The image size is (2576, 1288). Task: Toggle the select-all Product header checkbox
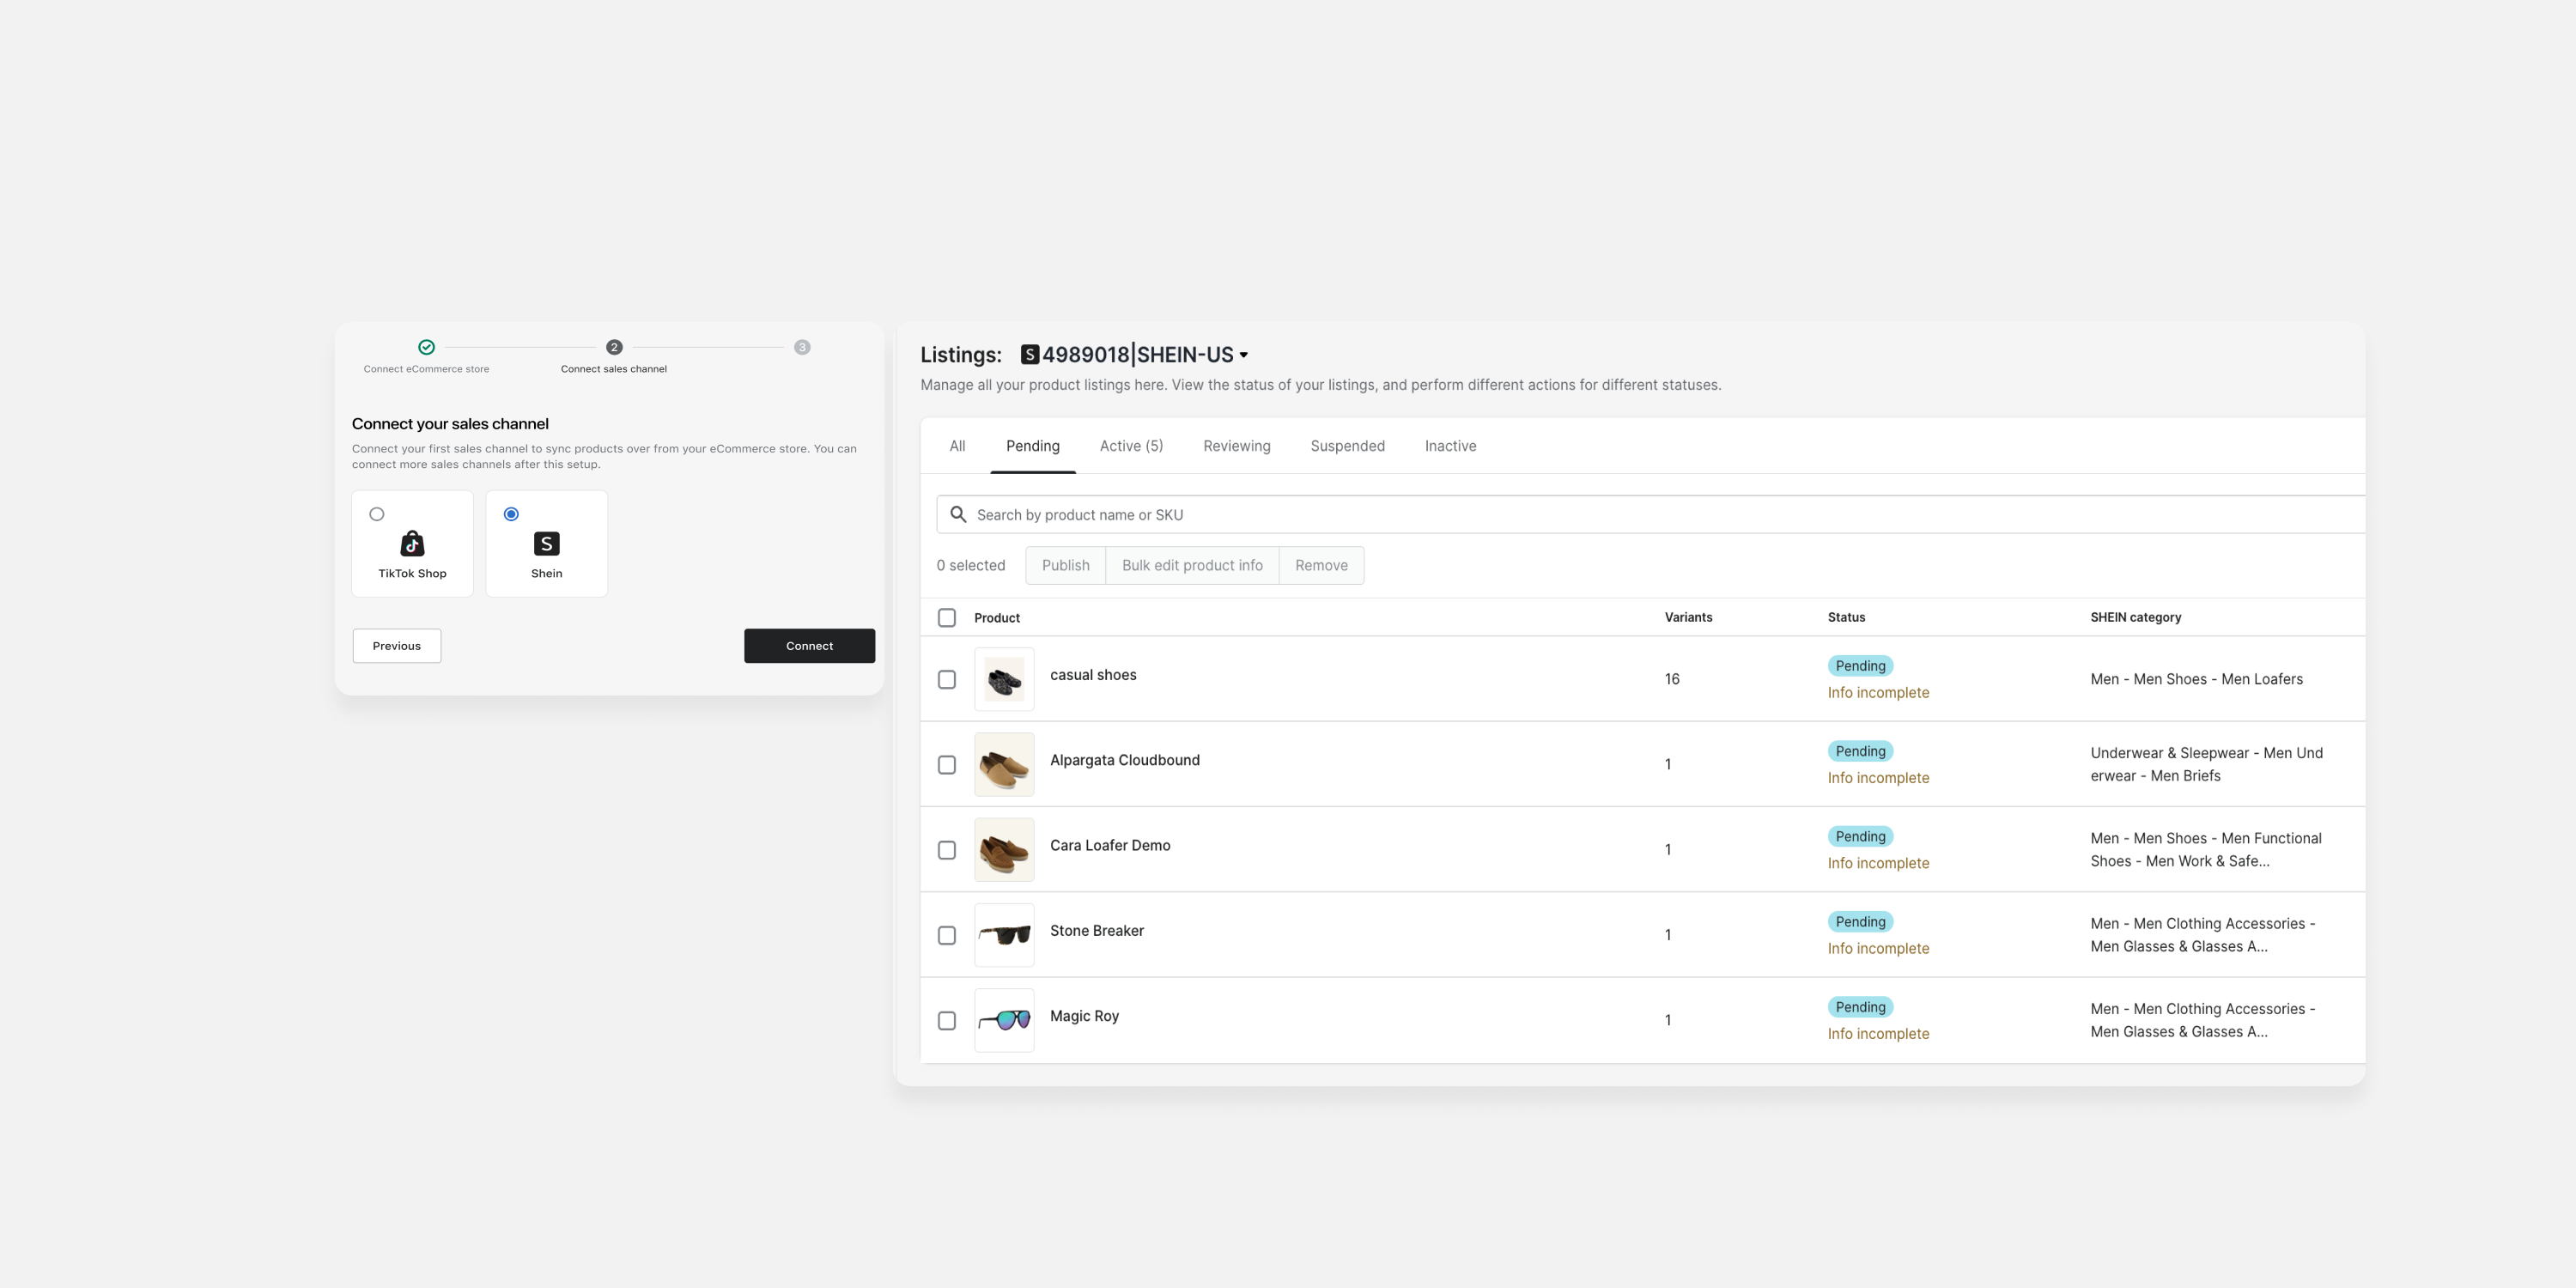tap(947, 617)
